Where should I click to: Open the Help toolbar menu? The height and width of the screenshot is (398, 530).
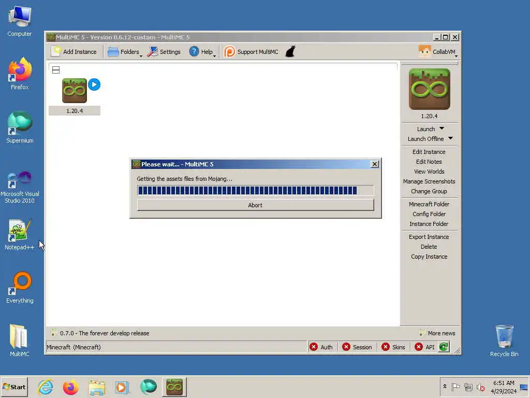click(202, 52)
